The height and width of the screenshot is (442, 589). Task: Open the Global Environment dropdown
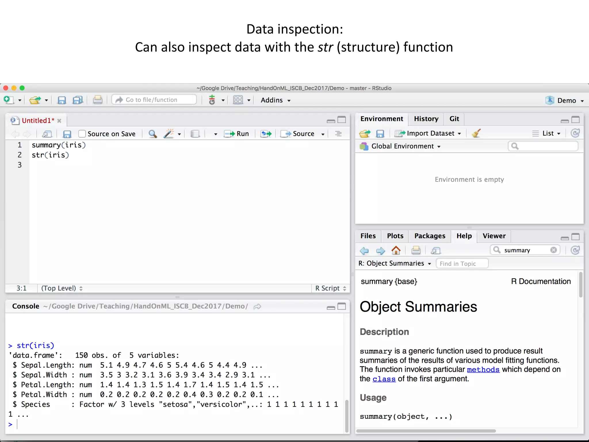click(400, 146)
